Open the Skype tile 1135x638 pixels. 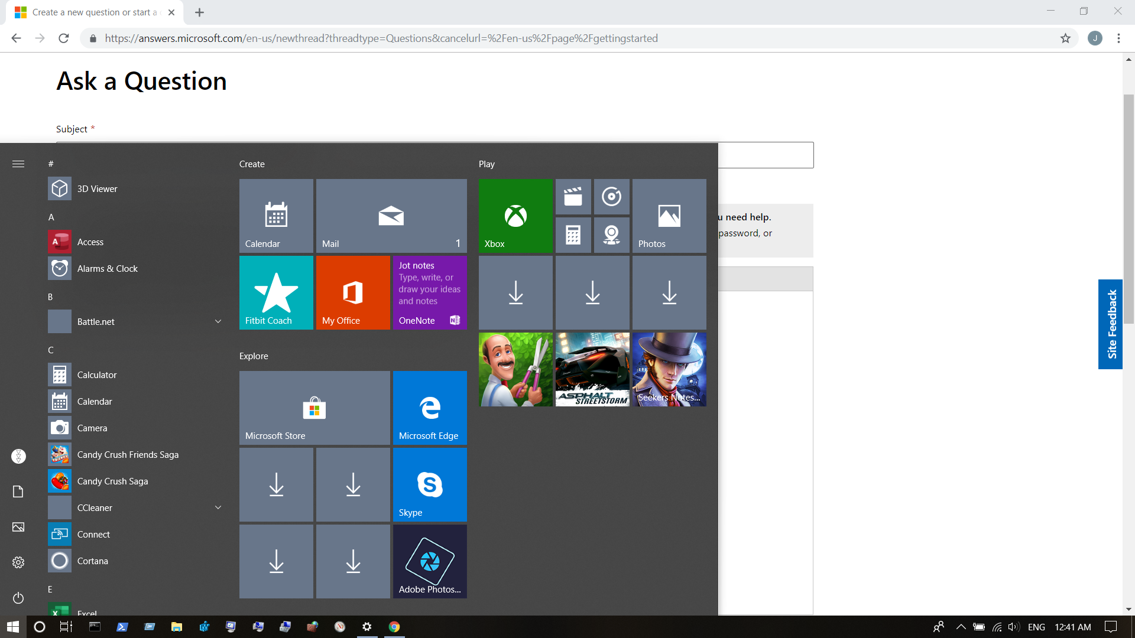430,485
